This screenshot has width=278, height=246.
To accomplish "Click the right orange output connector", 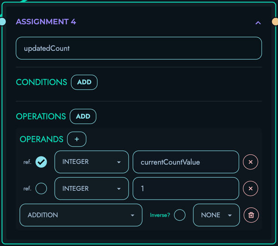I will coord(275,22).
